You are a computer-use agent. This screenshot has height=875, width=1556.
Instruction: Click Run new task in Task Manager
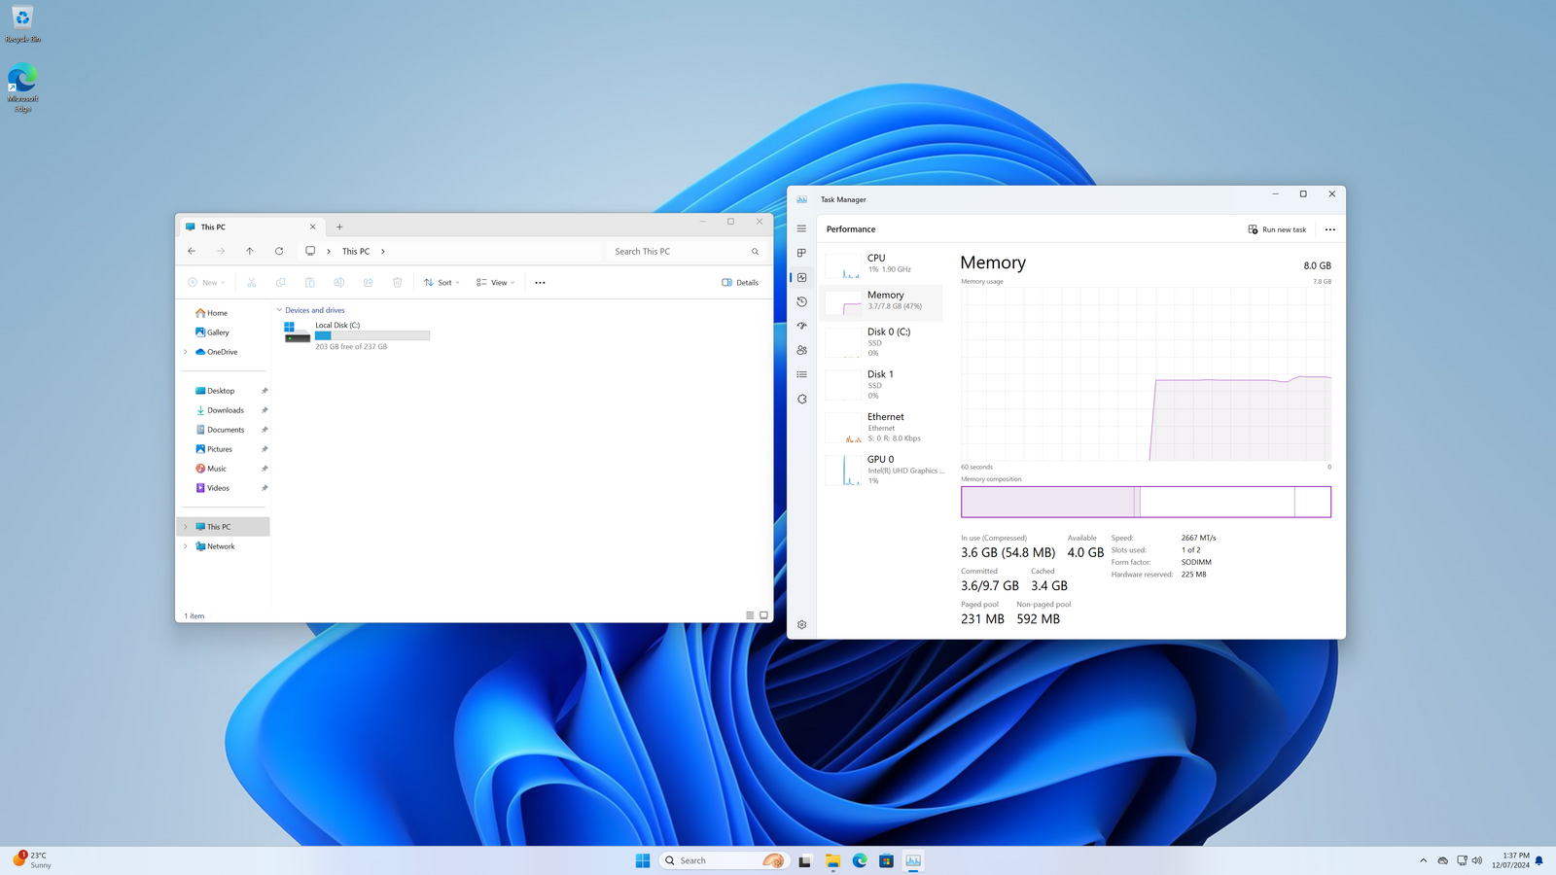coord(1277,229)
